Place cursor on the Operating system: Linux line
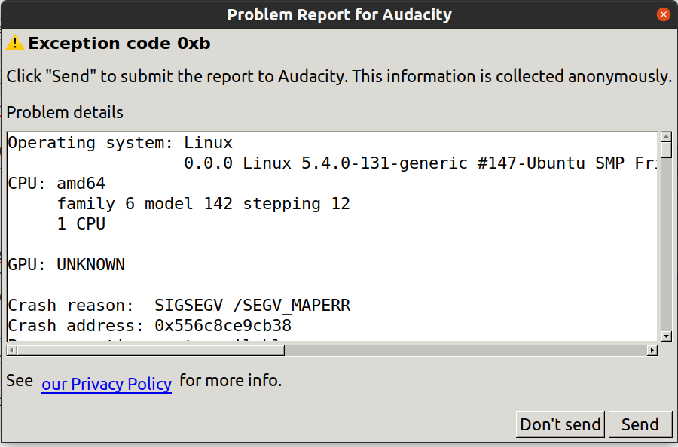 tap(121, 143)
